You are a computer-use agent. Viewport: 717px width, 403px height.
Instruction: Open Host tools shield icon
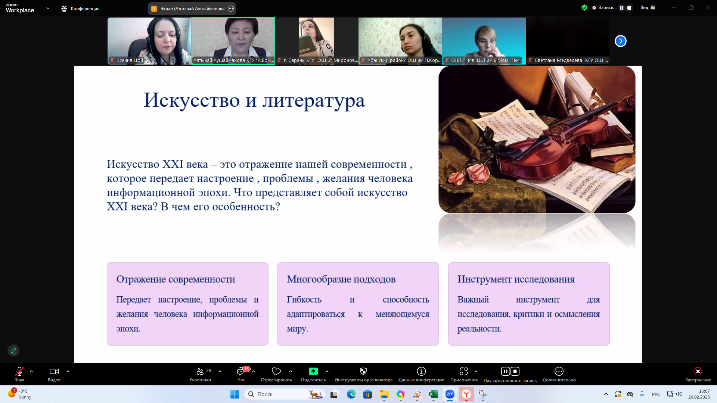coord(363,371)
